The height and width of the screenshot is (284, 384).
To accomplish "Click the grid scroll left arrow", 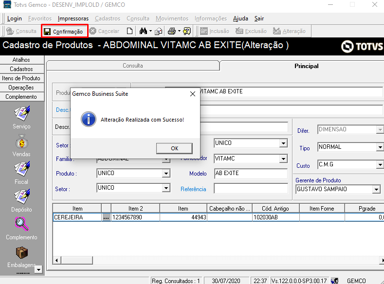I will point(56,260).
